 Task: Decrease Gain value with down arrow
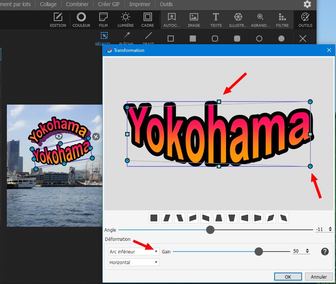[x=307, y=253]
